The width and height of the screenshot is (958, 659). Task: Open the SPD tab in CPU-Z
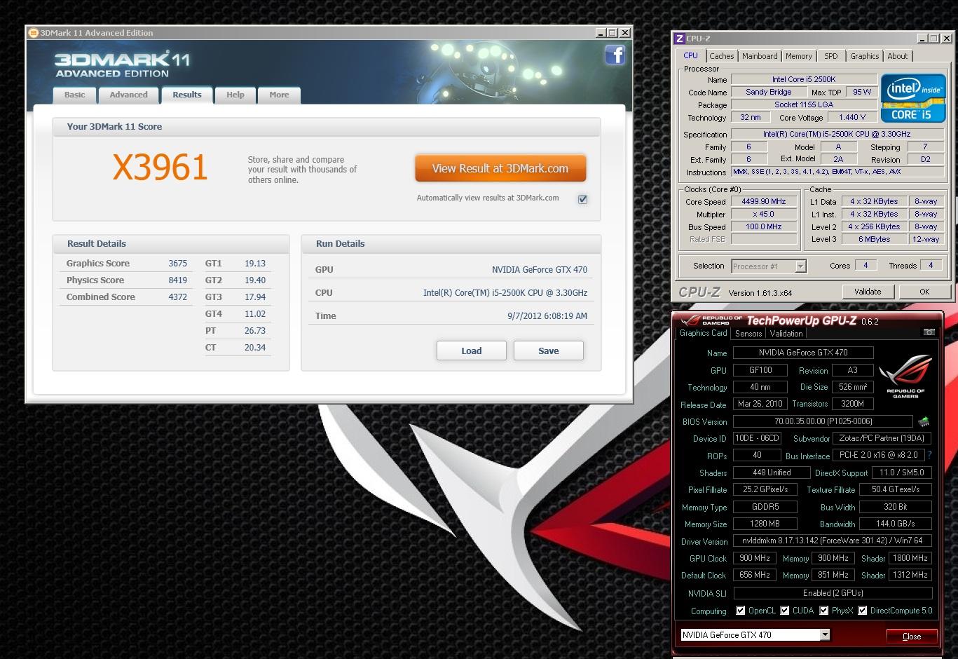pyautogui.click(x=831, y=56)
